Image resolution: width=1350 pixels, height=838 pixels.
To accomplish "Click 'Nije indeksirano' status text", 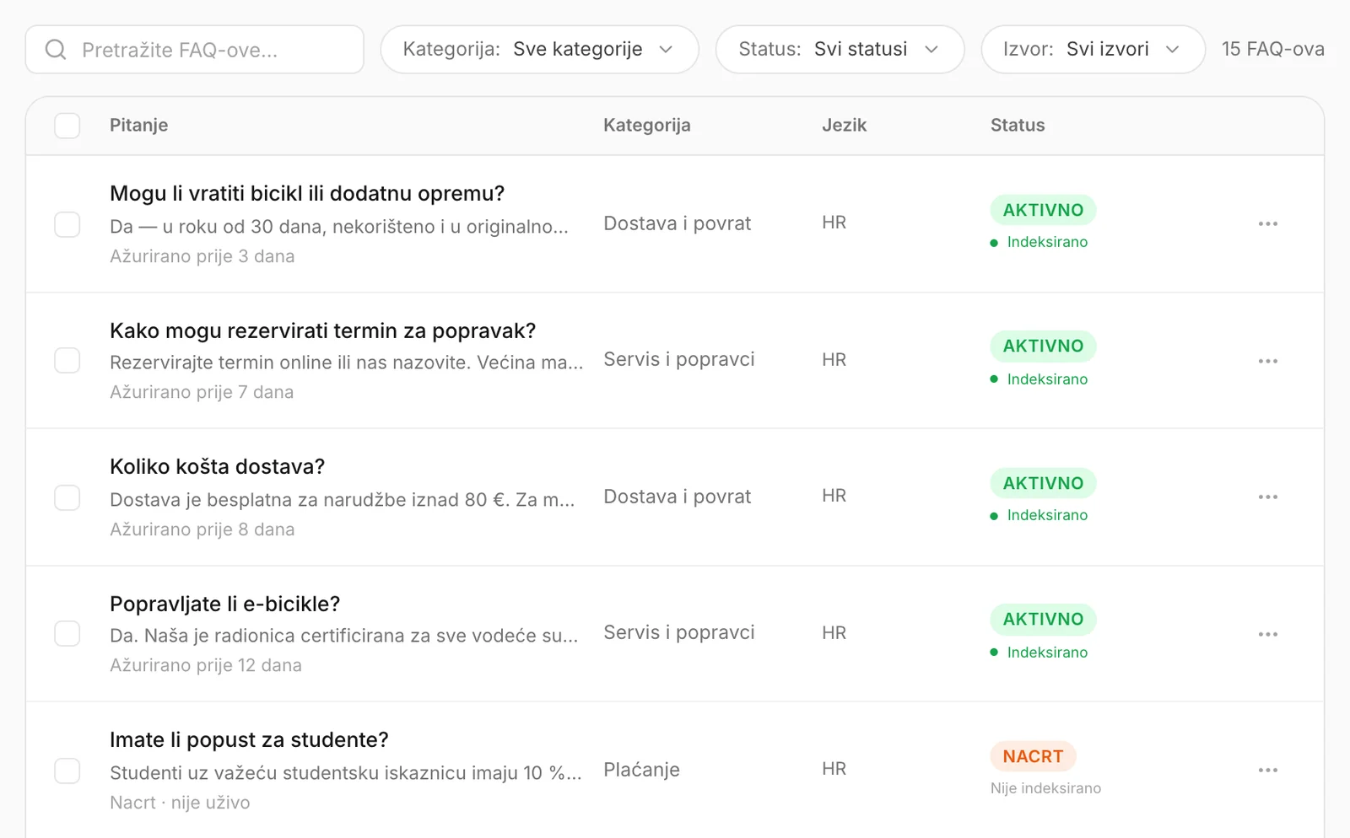I will pyautogui.click(x=1045, y=788).
